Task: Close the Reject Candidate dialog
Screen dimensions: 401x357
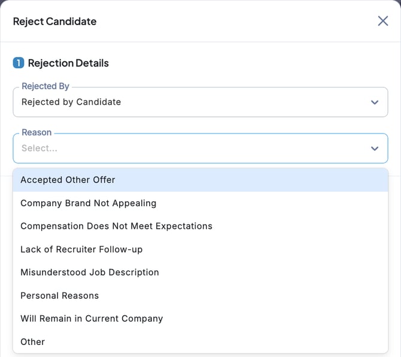Action: pos(383,21)
